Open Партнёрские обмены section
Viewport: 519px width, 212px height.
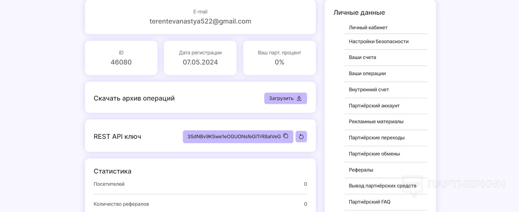click(x=374, y=154)
